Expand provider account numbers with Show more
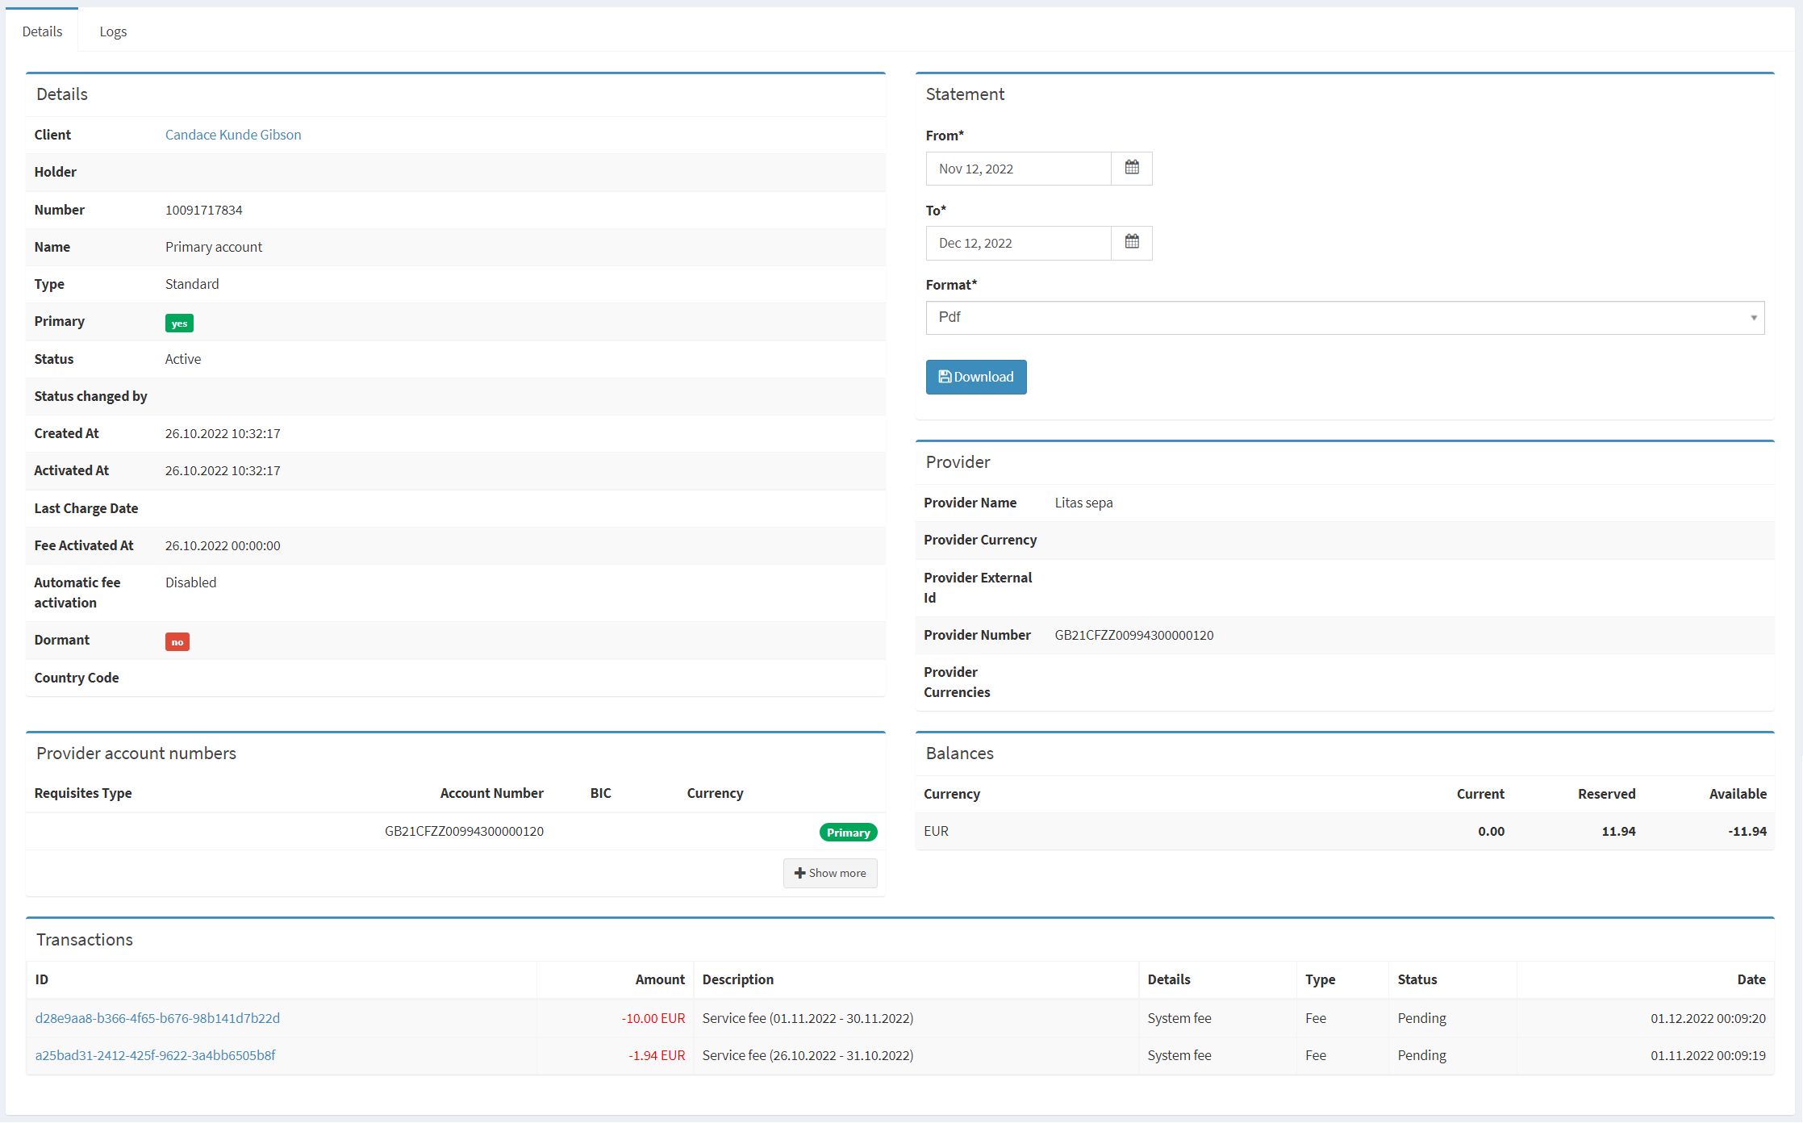 [829, 873]
